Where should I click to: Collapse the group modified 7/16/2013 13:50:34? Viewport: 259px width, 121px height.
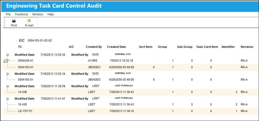7,74
